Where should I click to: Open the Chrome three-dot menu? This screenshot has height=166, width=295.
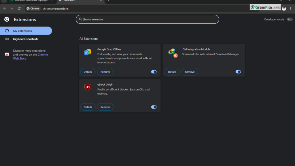pyautogui.click(x=291, y=9)
